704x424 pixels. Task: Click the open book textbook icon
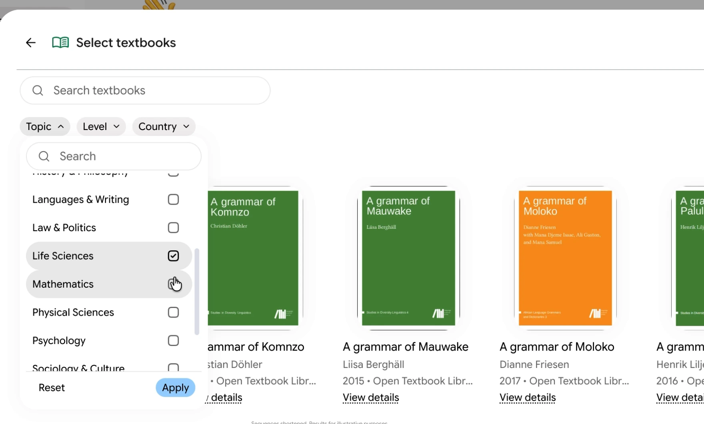[60, 42]
